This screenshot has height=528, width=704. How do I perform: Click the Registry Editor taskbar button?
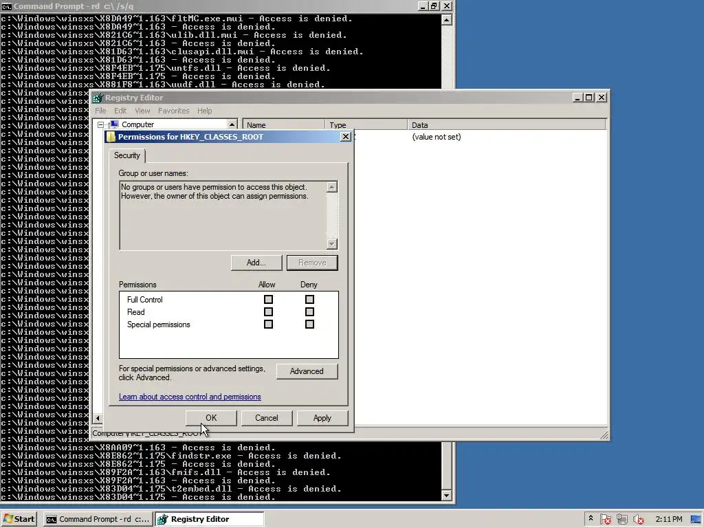(x=210, y=519)
